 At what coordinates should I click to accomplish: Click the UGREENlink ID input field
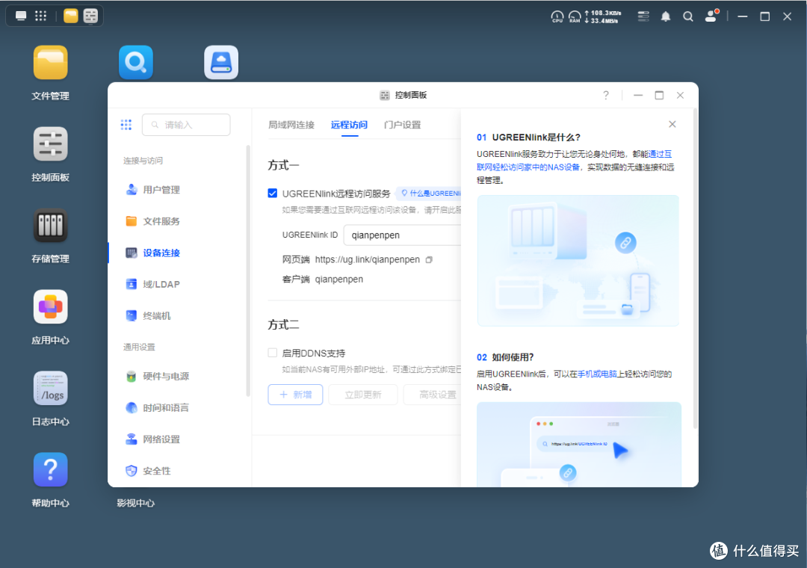(402, 235)
